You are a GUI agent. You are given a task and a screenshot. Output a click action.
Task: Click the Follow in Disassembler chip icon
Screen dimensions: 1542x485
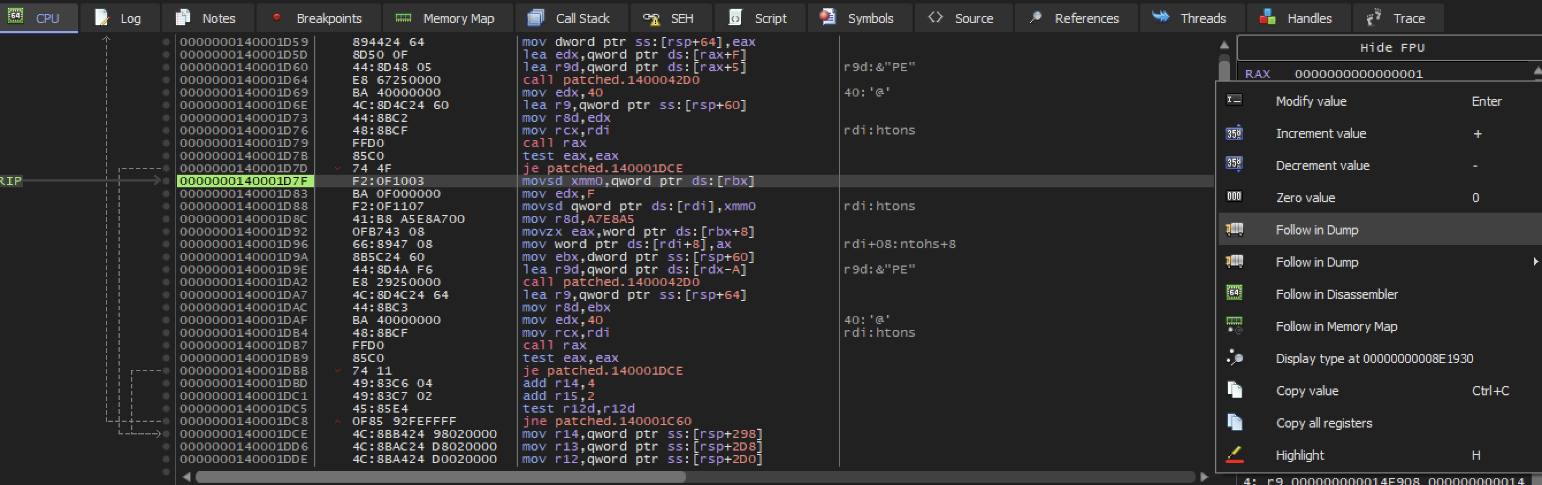click(x=1234, y=292)
